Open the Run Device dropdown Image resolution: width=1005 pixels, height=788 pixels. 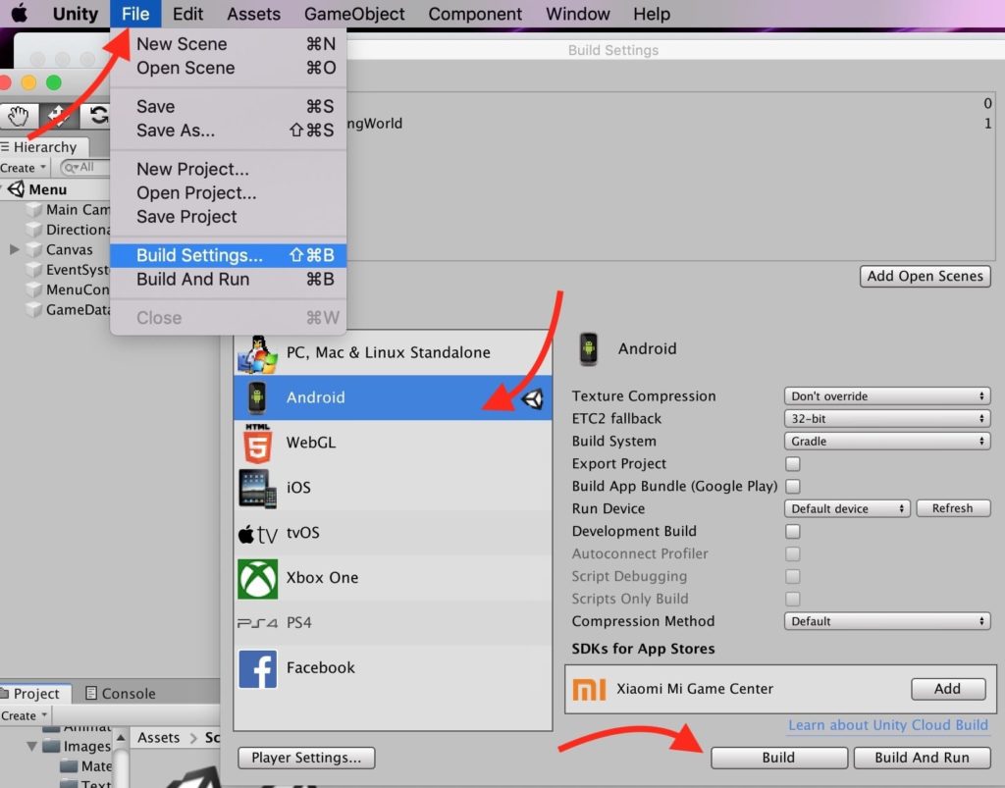(x=847, y=508)
